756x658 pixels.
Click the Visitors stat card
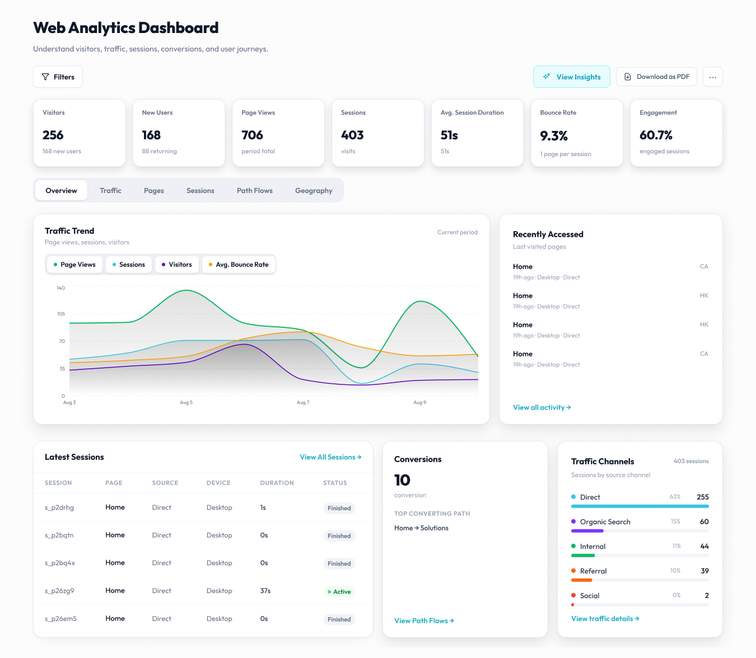[80, 133]
